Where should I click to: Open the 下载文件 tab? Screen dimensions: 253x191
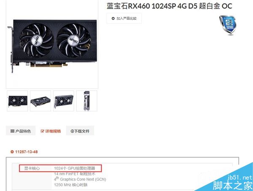coord(80,131)
